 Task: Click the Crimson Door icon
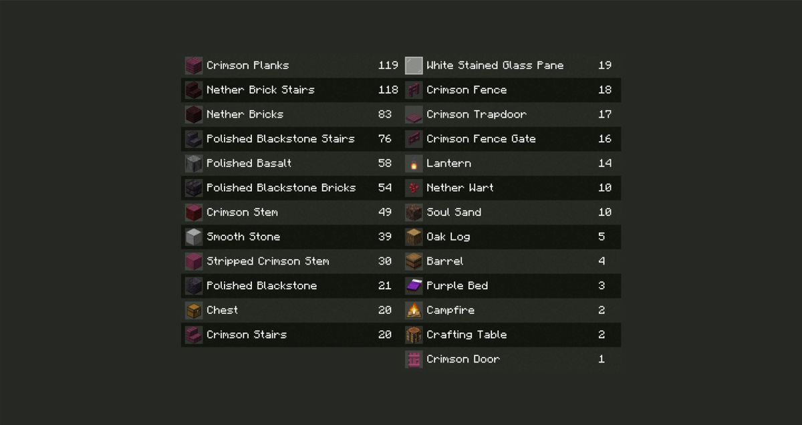(414, 360)
